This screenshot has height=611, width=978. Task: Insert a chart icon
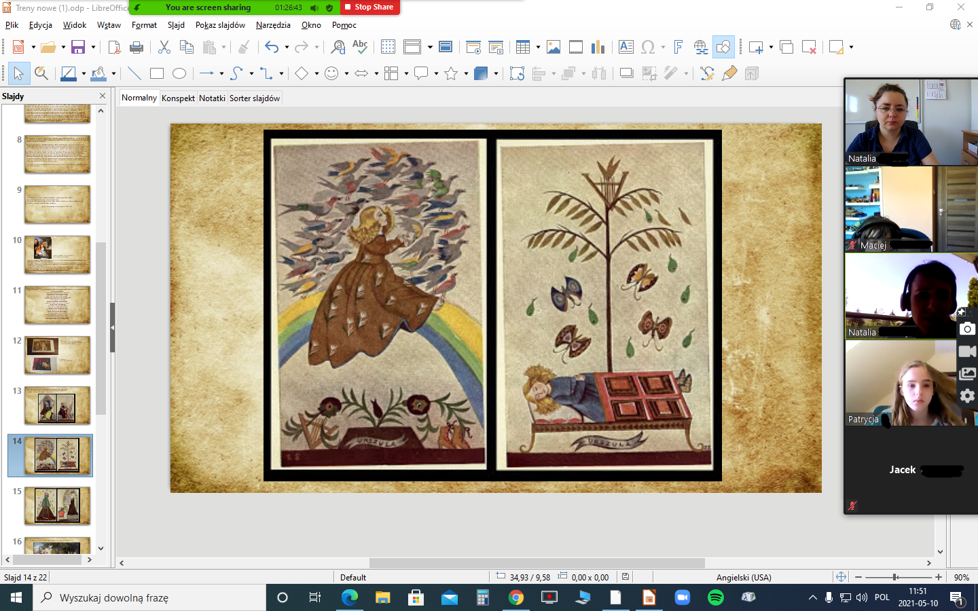(x=598, y=47)
